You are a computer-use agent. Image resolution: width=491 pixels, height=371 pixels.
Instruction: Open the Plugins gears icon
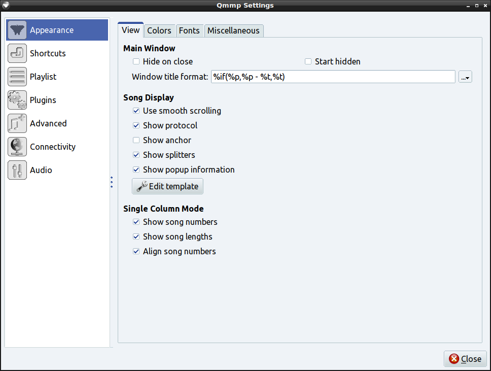(x=17, y=100)
